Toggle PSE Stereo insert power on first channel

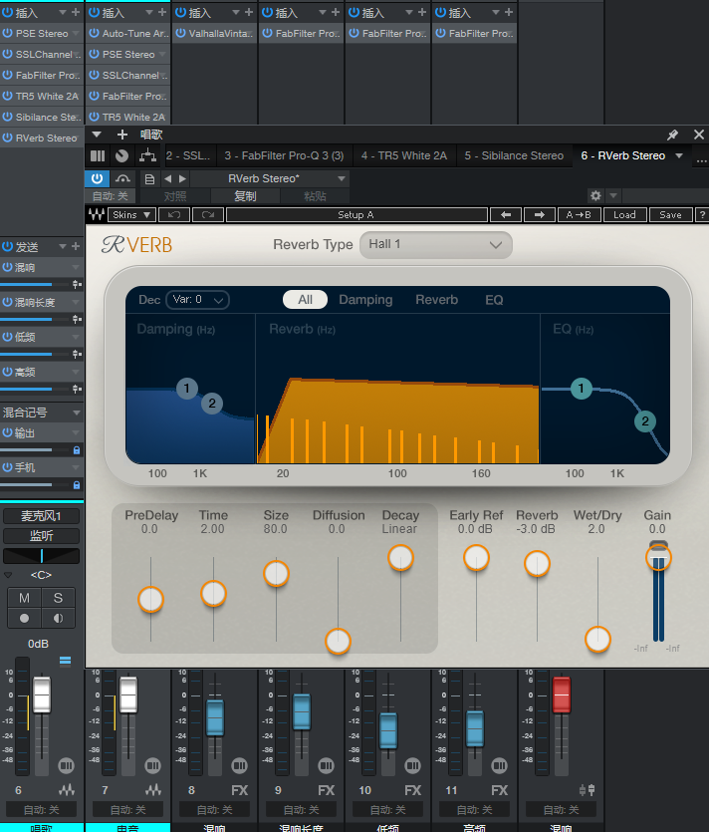[x=7, y=33]
